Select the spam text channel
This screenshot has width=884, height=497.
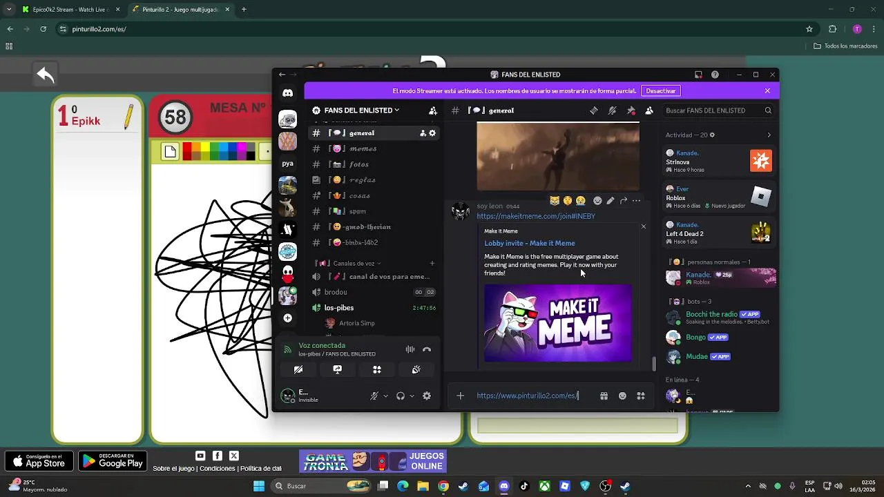coord(374,211)
